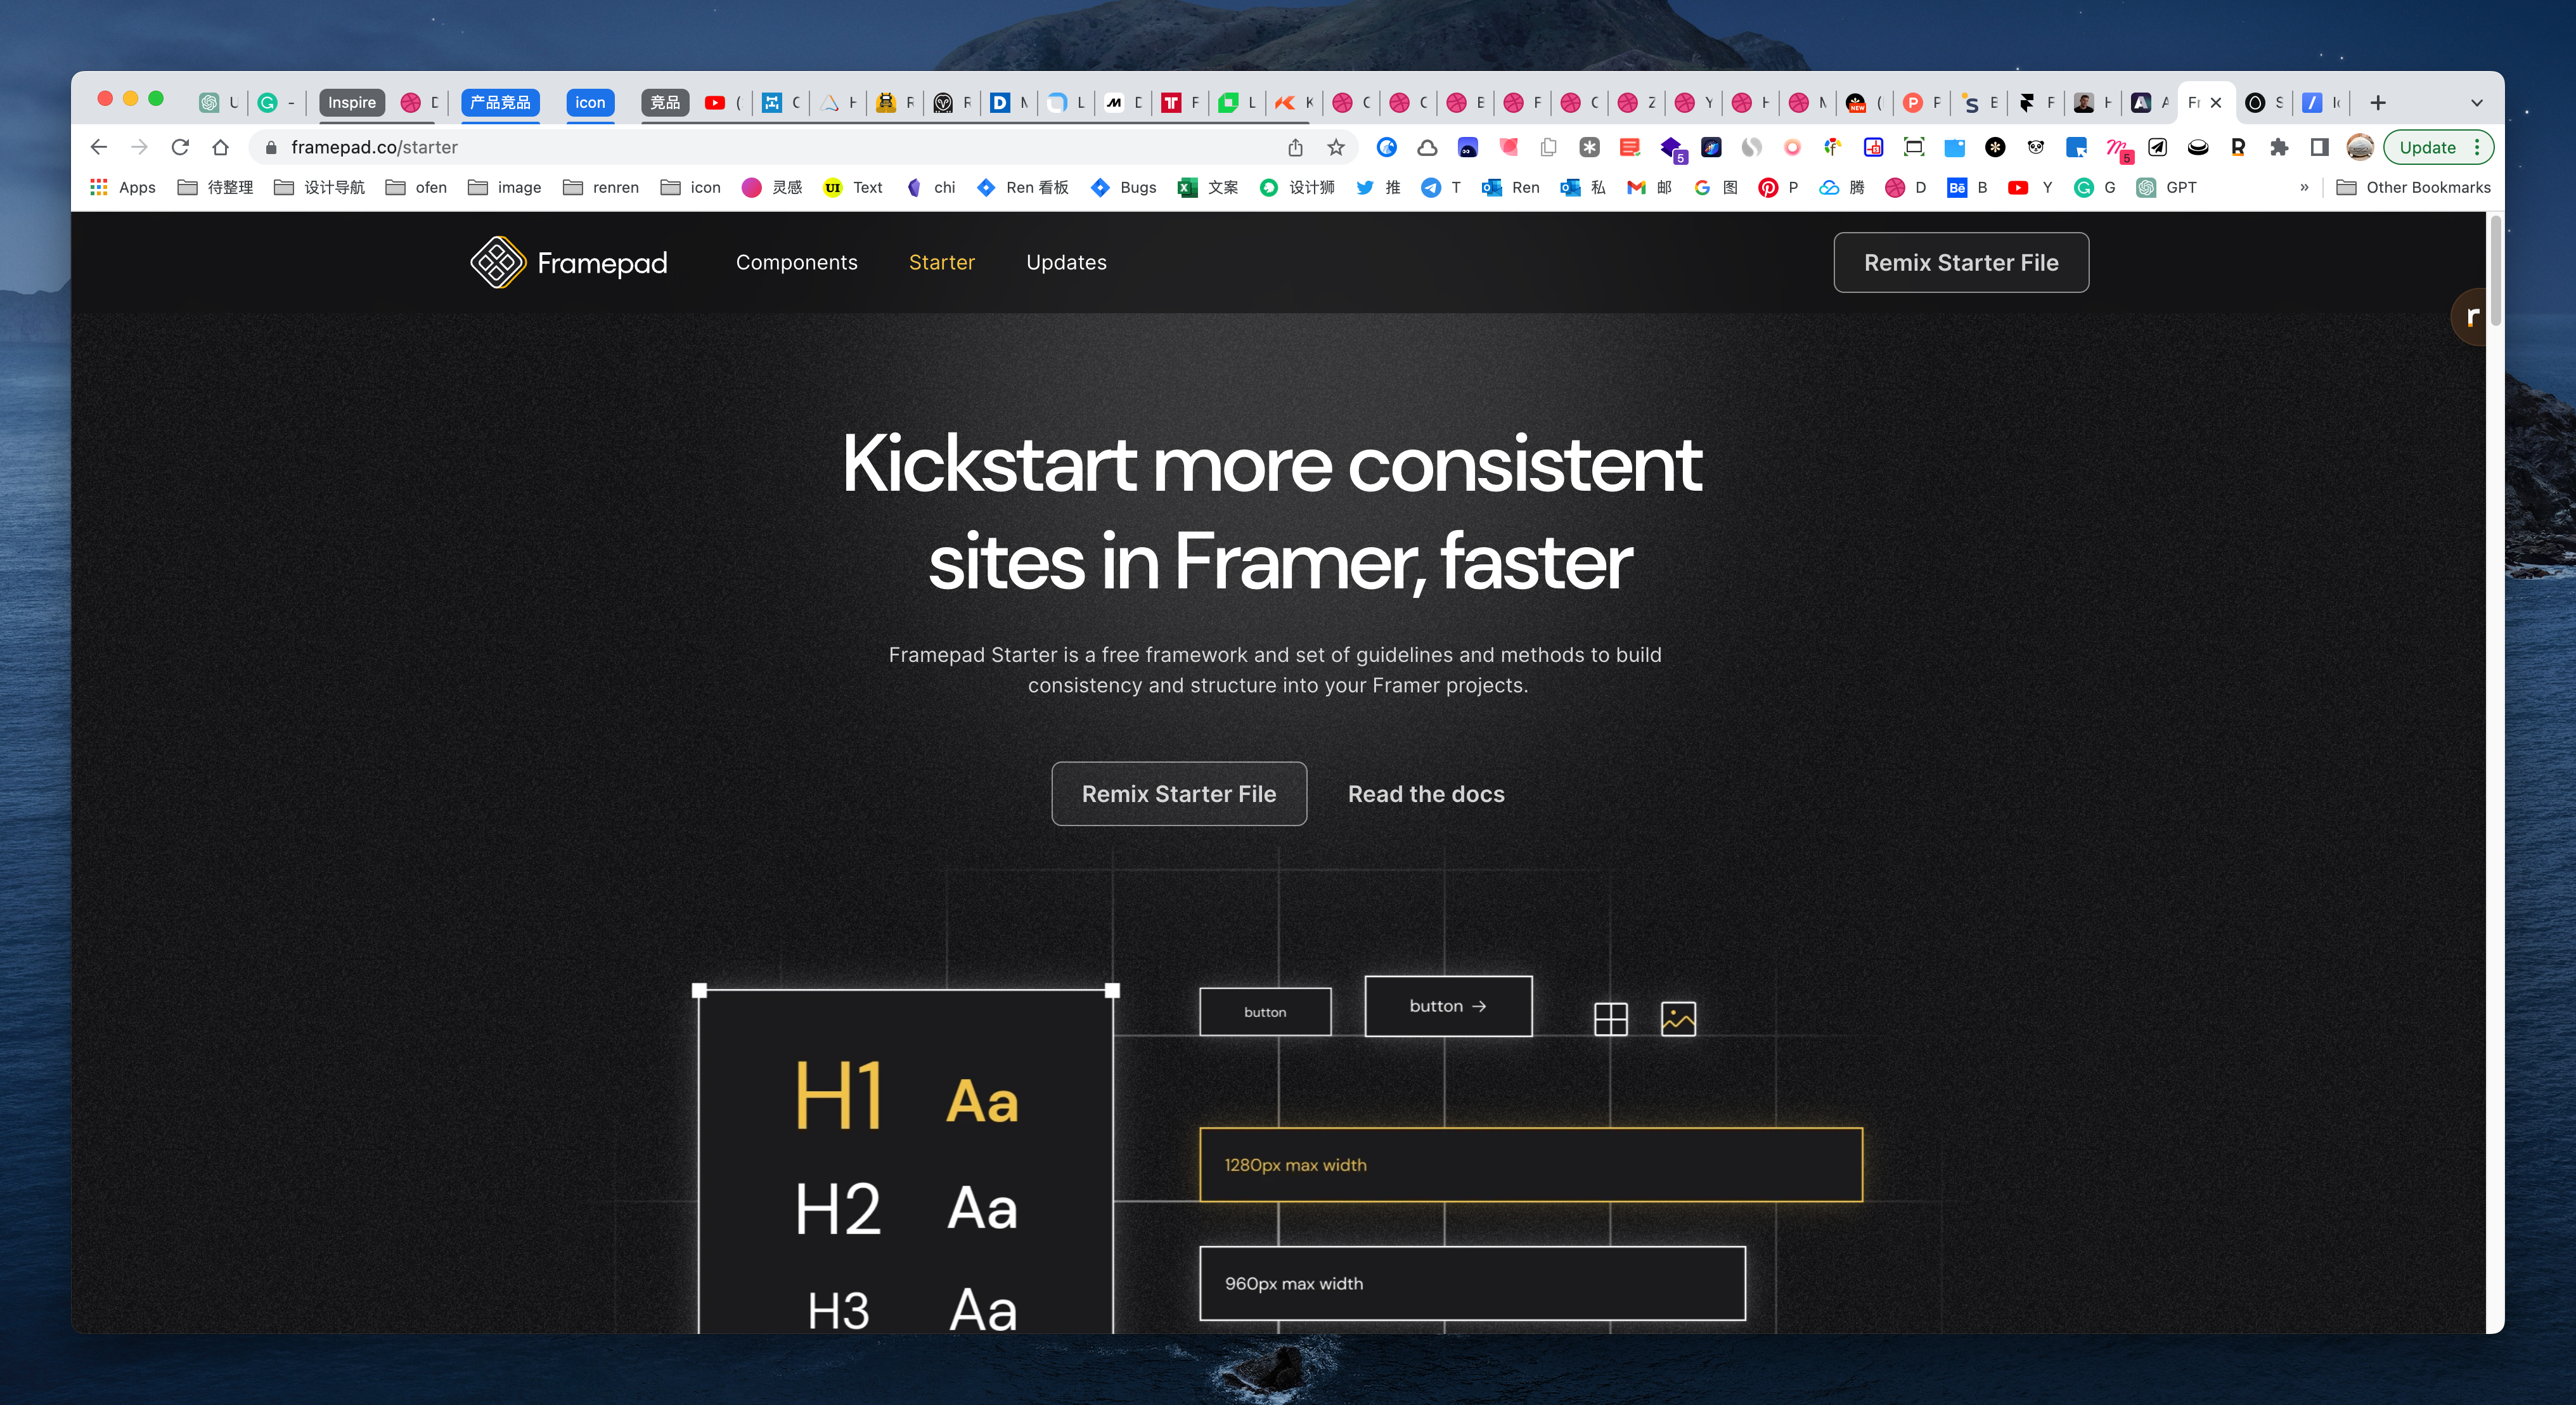Viewport: 2576px width, 1405px height.
Task: Open the Pinterest bookmark P
Action: [x=1778, y=187]
